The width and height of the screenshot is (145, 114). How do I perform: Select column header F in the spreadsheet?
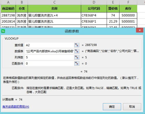point(128,2)
